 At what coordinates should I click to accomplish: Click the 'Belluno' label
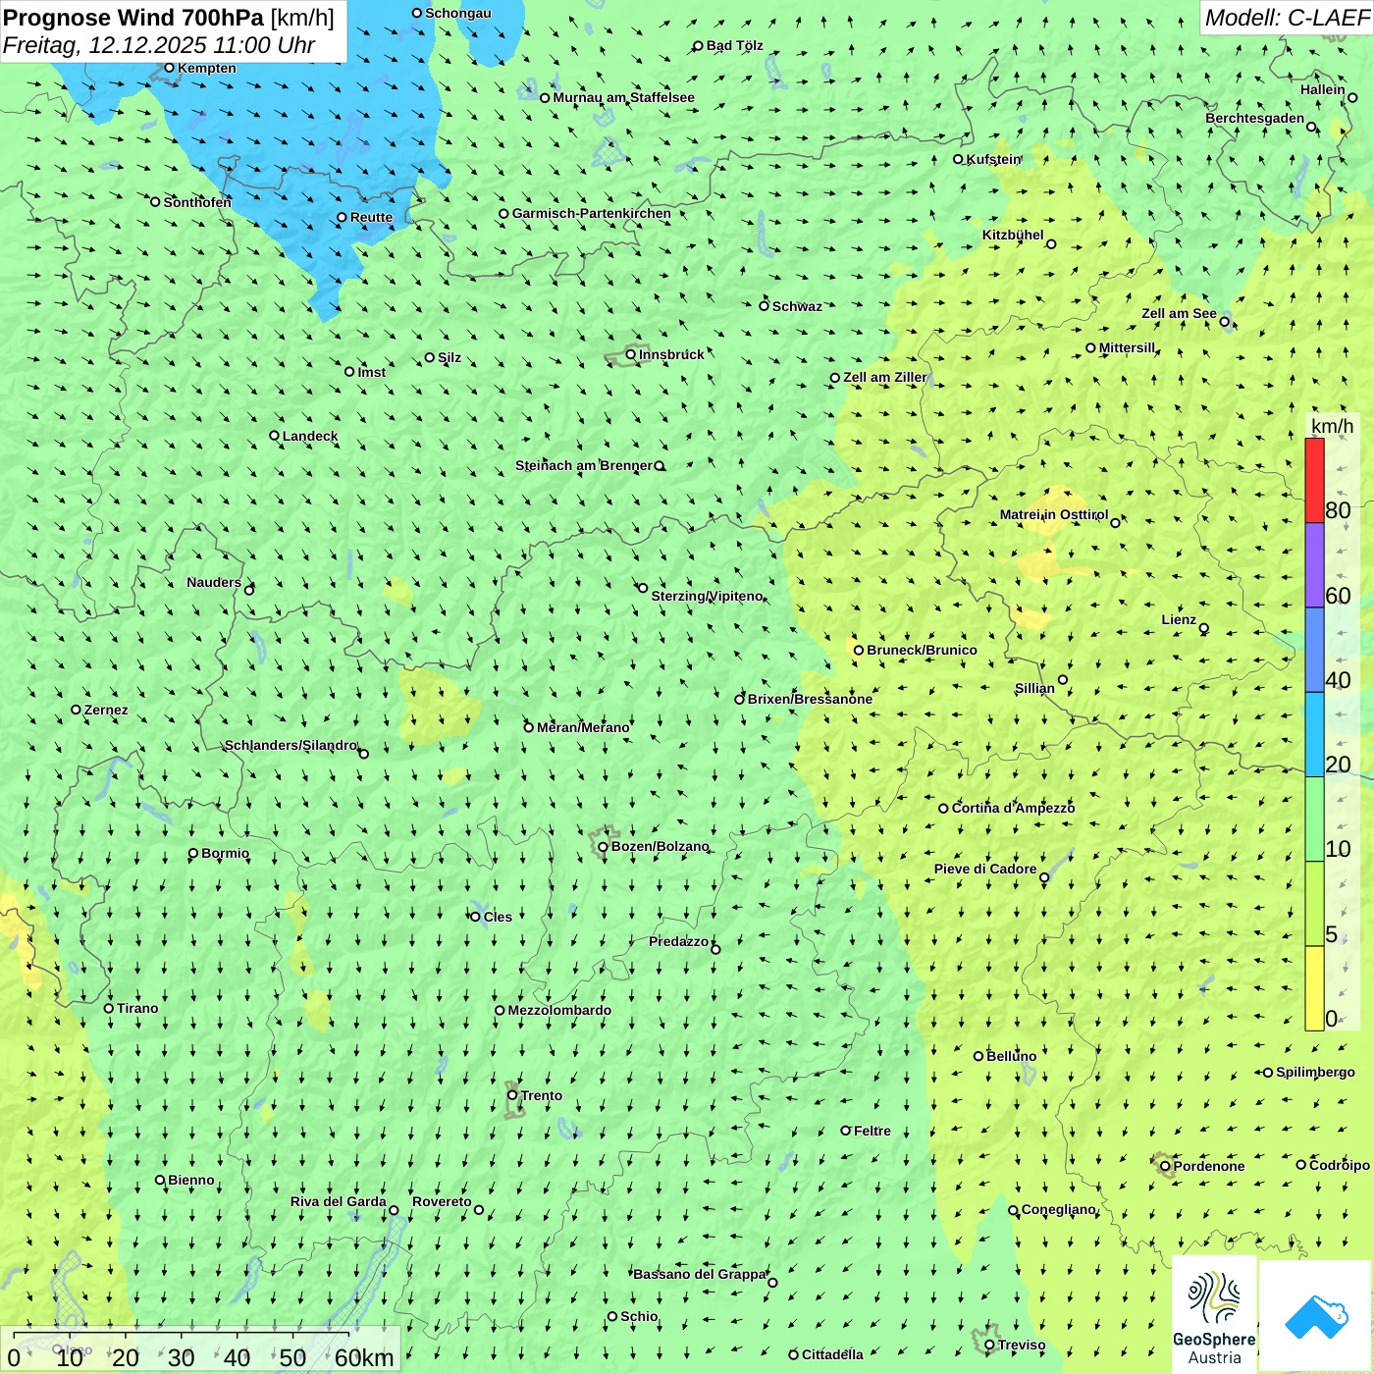pos(1012,1056)
